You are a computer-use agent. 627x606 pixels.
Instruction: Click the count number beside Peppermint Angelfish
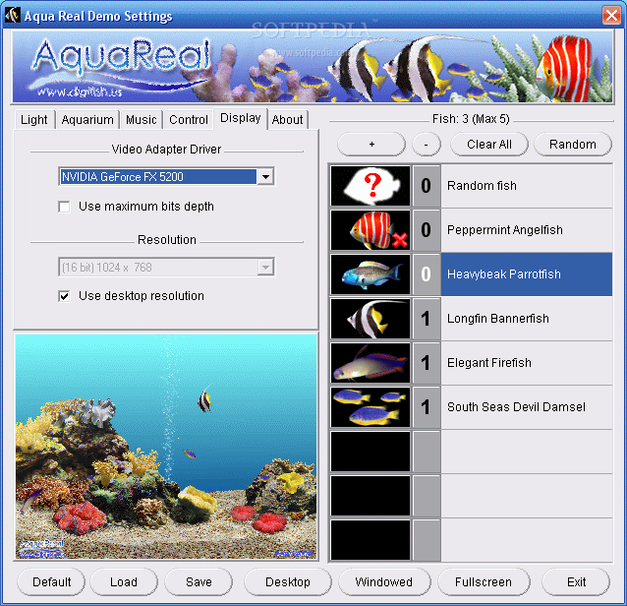[427, 230]
